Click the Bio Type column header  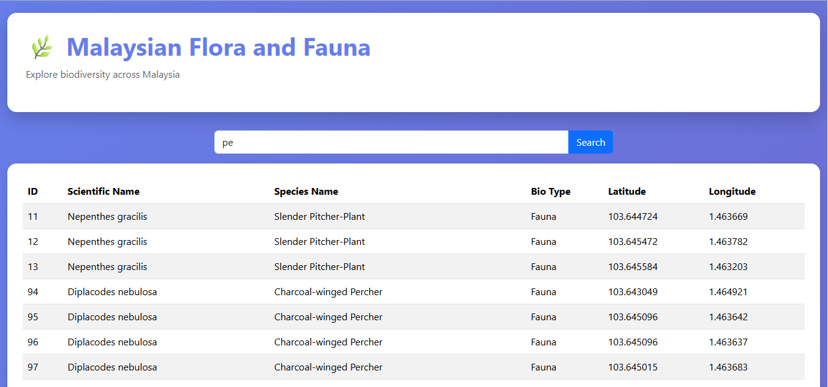(x=551, y=191)
